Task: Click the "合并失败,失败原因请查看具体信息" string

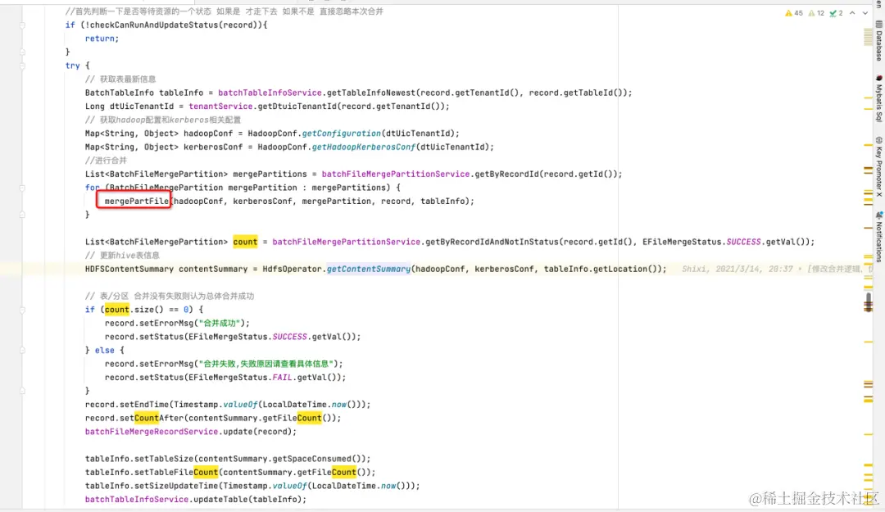Action: [270, 364]
